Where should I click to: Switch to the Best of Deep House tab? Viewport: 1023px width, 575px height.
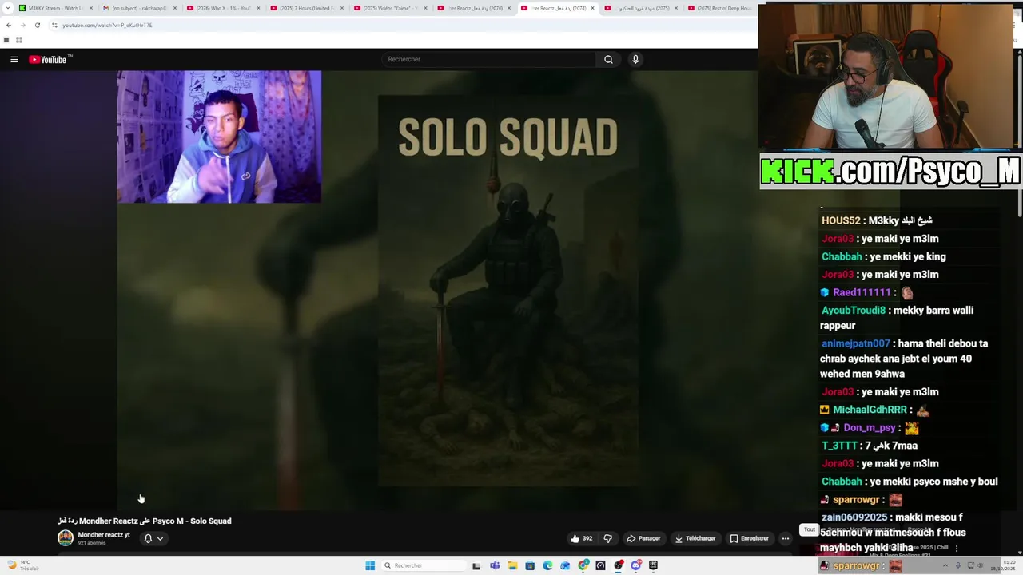[723, 8]
